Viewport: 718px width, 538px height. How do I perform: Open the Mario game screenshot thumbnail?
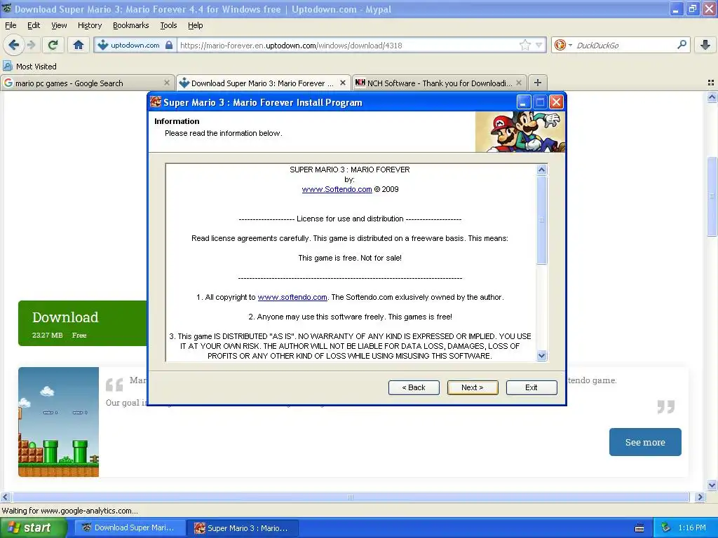[x=59, y=422]
